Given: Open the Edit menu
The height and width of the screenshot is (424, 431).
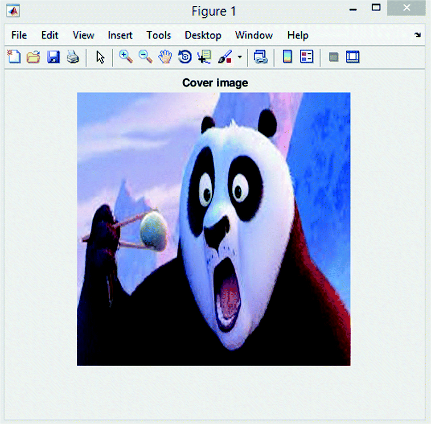Looking at the screenshot, I should 50,35.
